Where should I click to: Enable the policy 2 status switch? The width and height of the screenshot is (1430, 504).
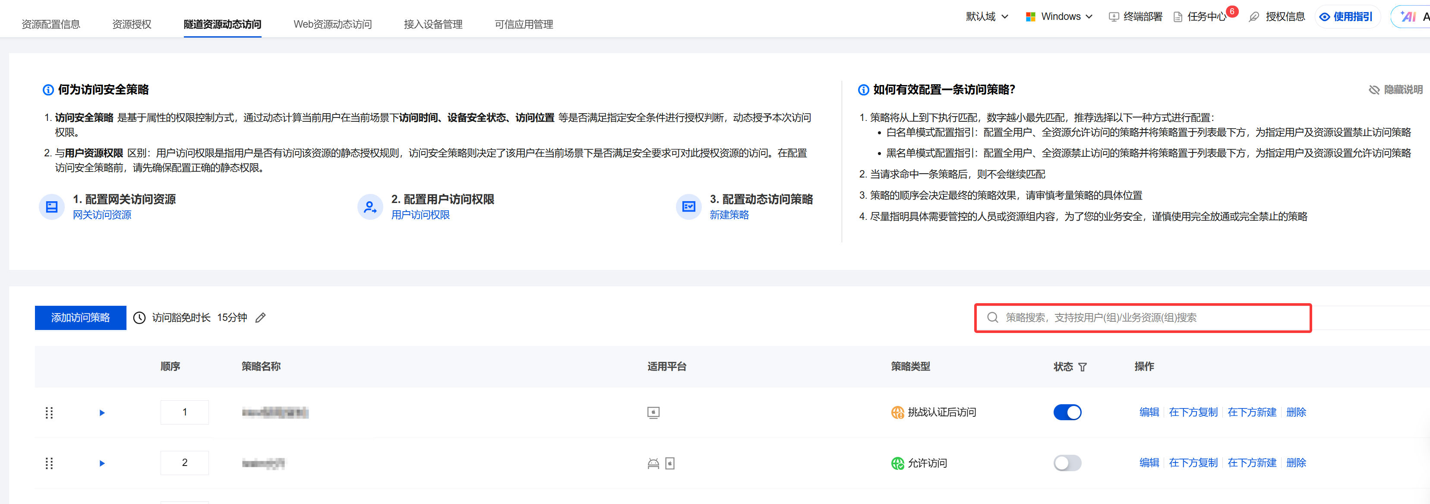(x=1067, y=463)
